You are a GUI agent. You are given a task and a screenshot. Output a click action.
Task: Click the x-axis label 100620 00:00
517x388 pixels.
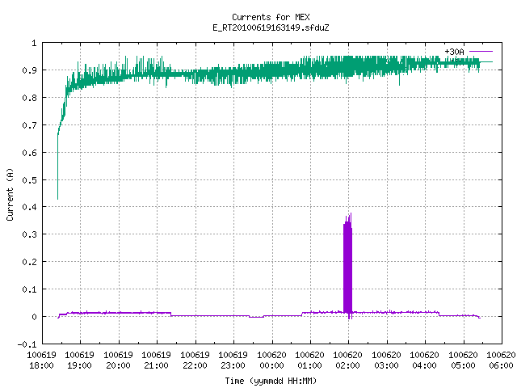point(271,361)
